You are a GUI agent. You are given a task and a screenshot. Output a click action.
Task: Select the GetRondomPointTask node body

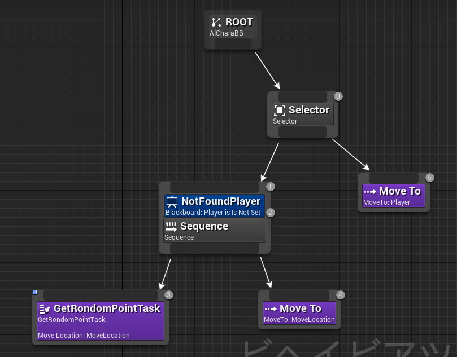coord(101,321)
